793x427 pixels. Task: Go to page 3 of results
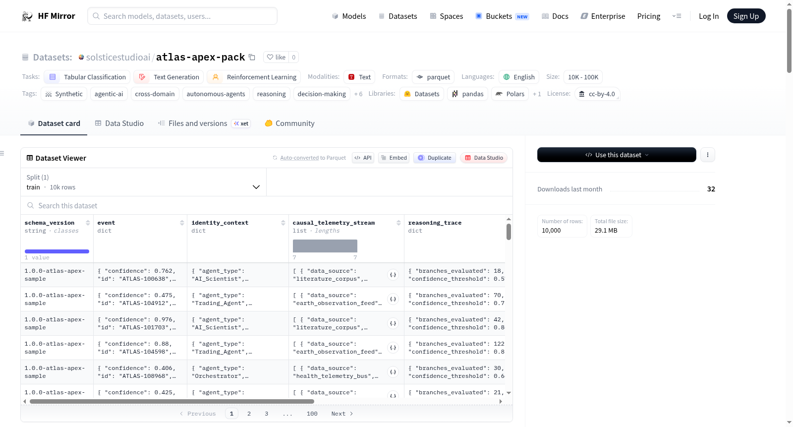pos(266,414)
